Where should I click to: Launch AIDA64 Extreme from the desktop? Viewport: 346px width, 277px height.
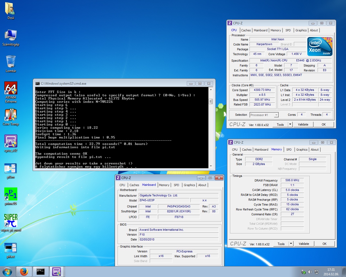coord(11,92)
